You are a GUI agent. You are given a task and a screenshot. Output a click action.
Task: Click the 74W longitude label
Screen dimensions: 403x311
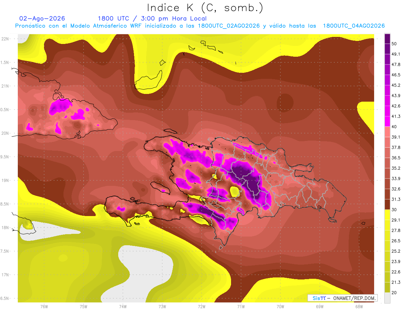click(123, 306)
